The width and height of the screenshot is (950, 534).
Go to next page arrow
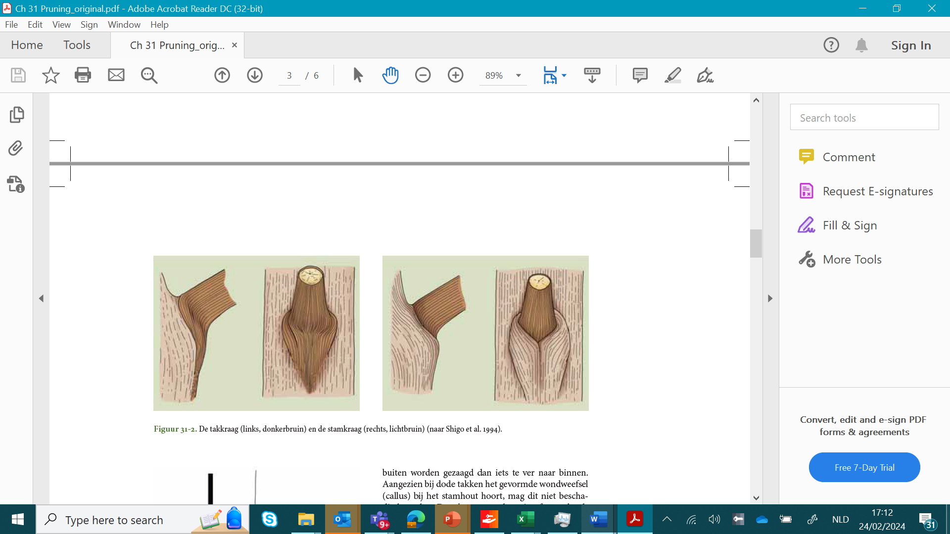(255, 75)
